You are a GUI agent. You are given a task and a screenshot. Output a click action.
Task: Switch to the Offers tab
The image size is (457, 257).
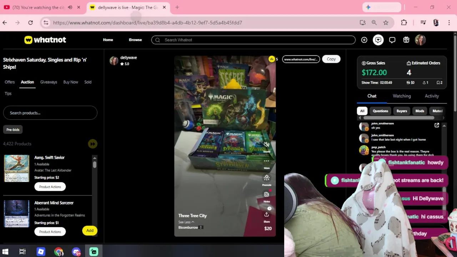[x=10, y=82]
